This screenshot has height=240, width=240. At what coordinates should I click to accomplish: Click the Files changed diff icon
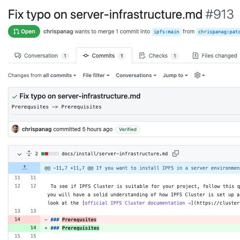click(x=195, y=56)
